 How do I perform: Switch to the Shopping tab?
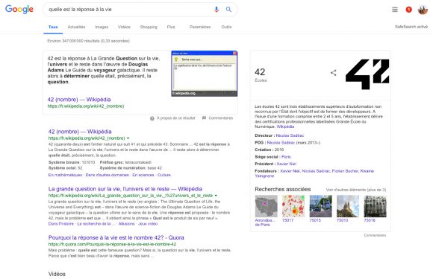149,27
